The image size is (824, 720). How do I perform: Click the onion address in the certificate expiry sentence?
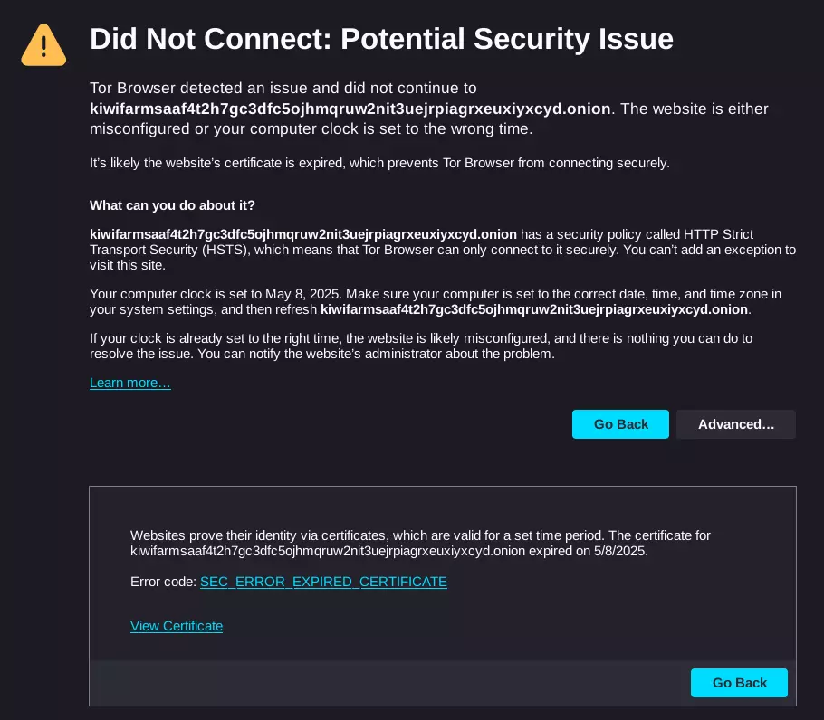click(328, 551)
